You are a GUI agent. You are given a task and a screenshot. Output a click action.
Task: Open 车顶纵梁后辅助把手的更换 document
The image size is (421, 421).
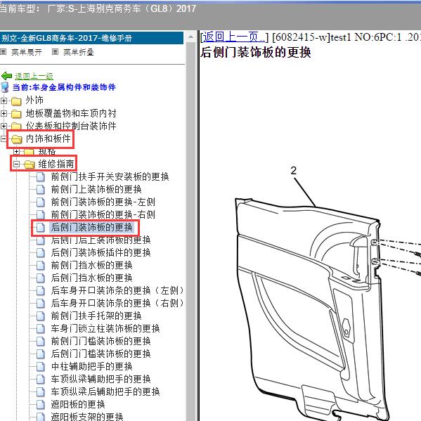pyautogui.click(x=105, y=391)
